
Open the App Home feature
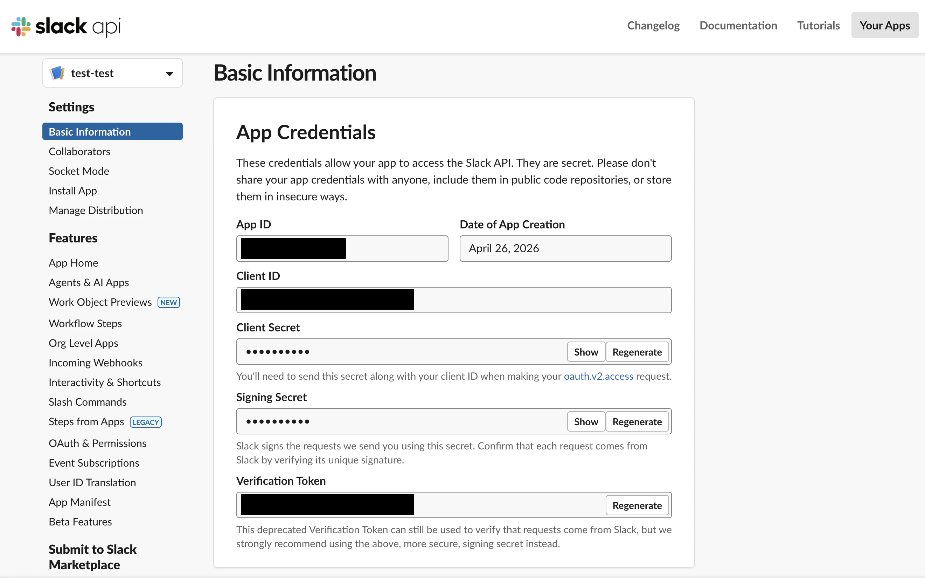[74, 263]
